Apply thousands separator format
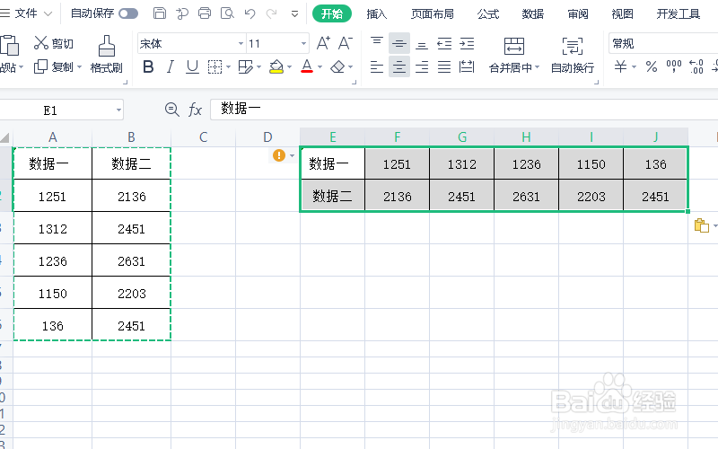Viewport: 718px width, 449px height. tap(674, 66)
